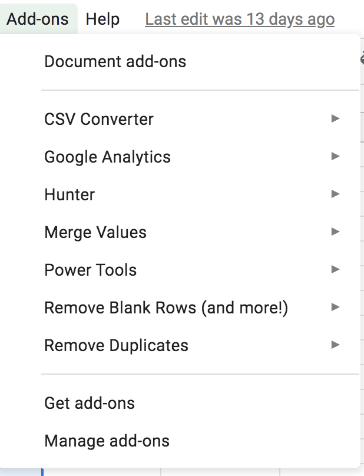
Task: Choose Google Analytics from the menu
Action: pyautogui.click(x=107, y=157)
